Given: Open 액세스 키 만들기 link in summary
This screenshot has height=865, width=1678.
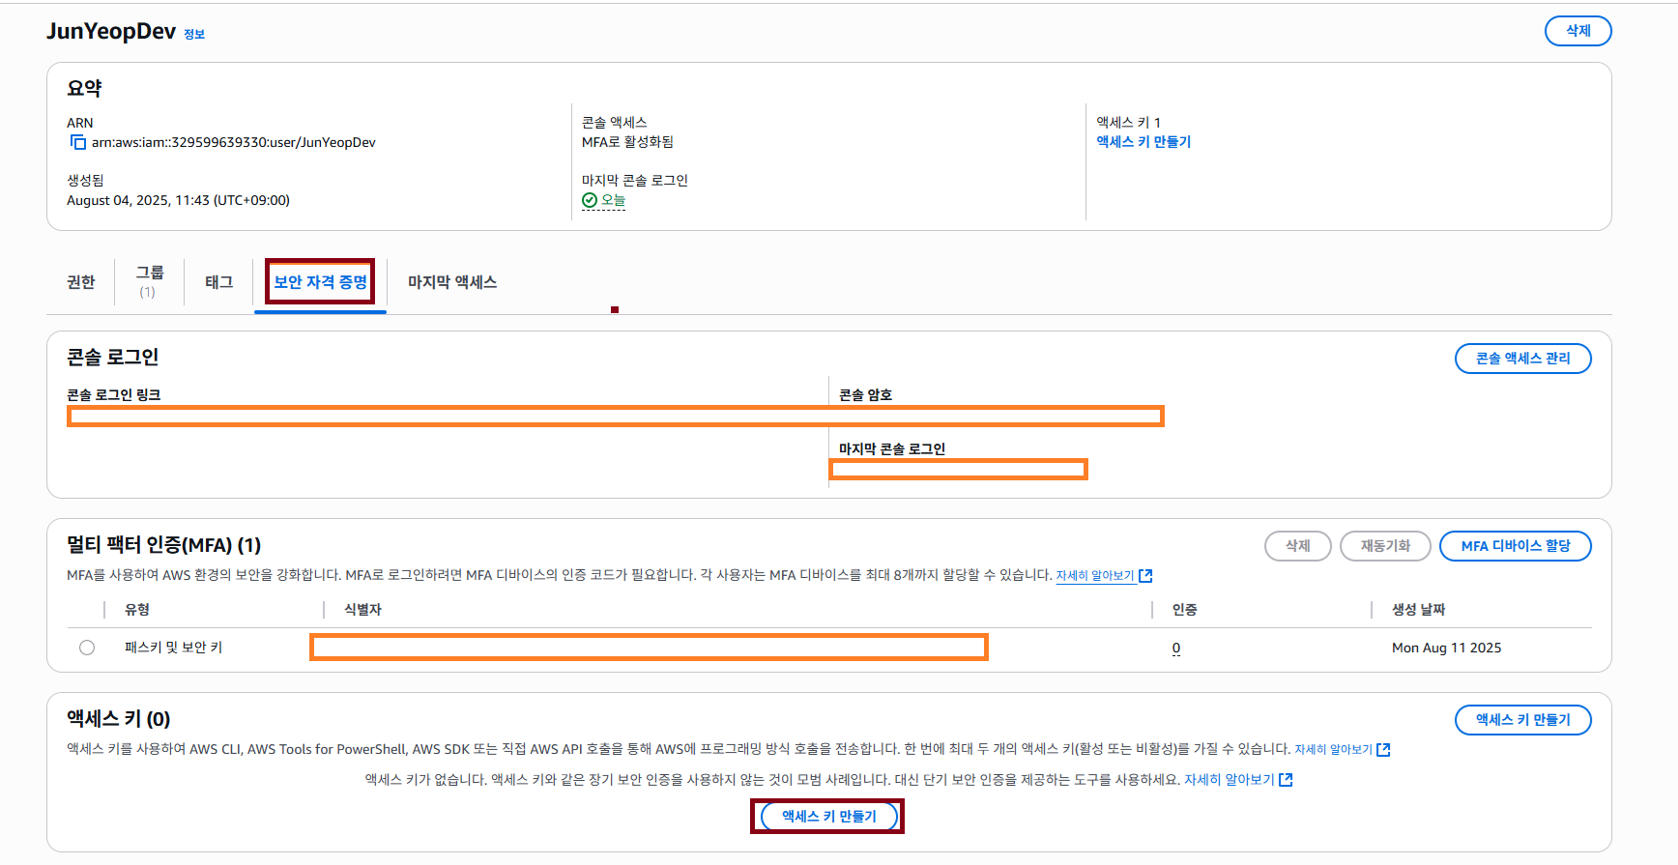Looking at the screenshot, I should tap(1143, 142).
